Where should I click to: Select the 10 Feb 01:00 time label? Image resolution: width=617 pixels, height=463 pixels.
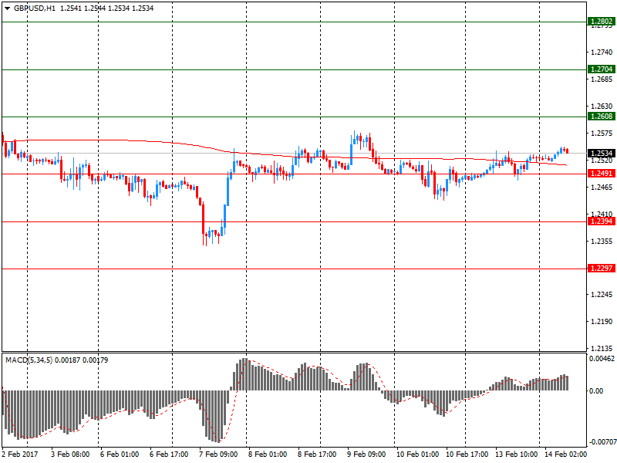417,455
